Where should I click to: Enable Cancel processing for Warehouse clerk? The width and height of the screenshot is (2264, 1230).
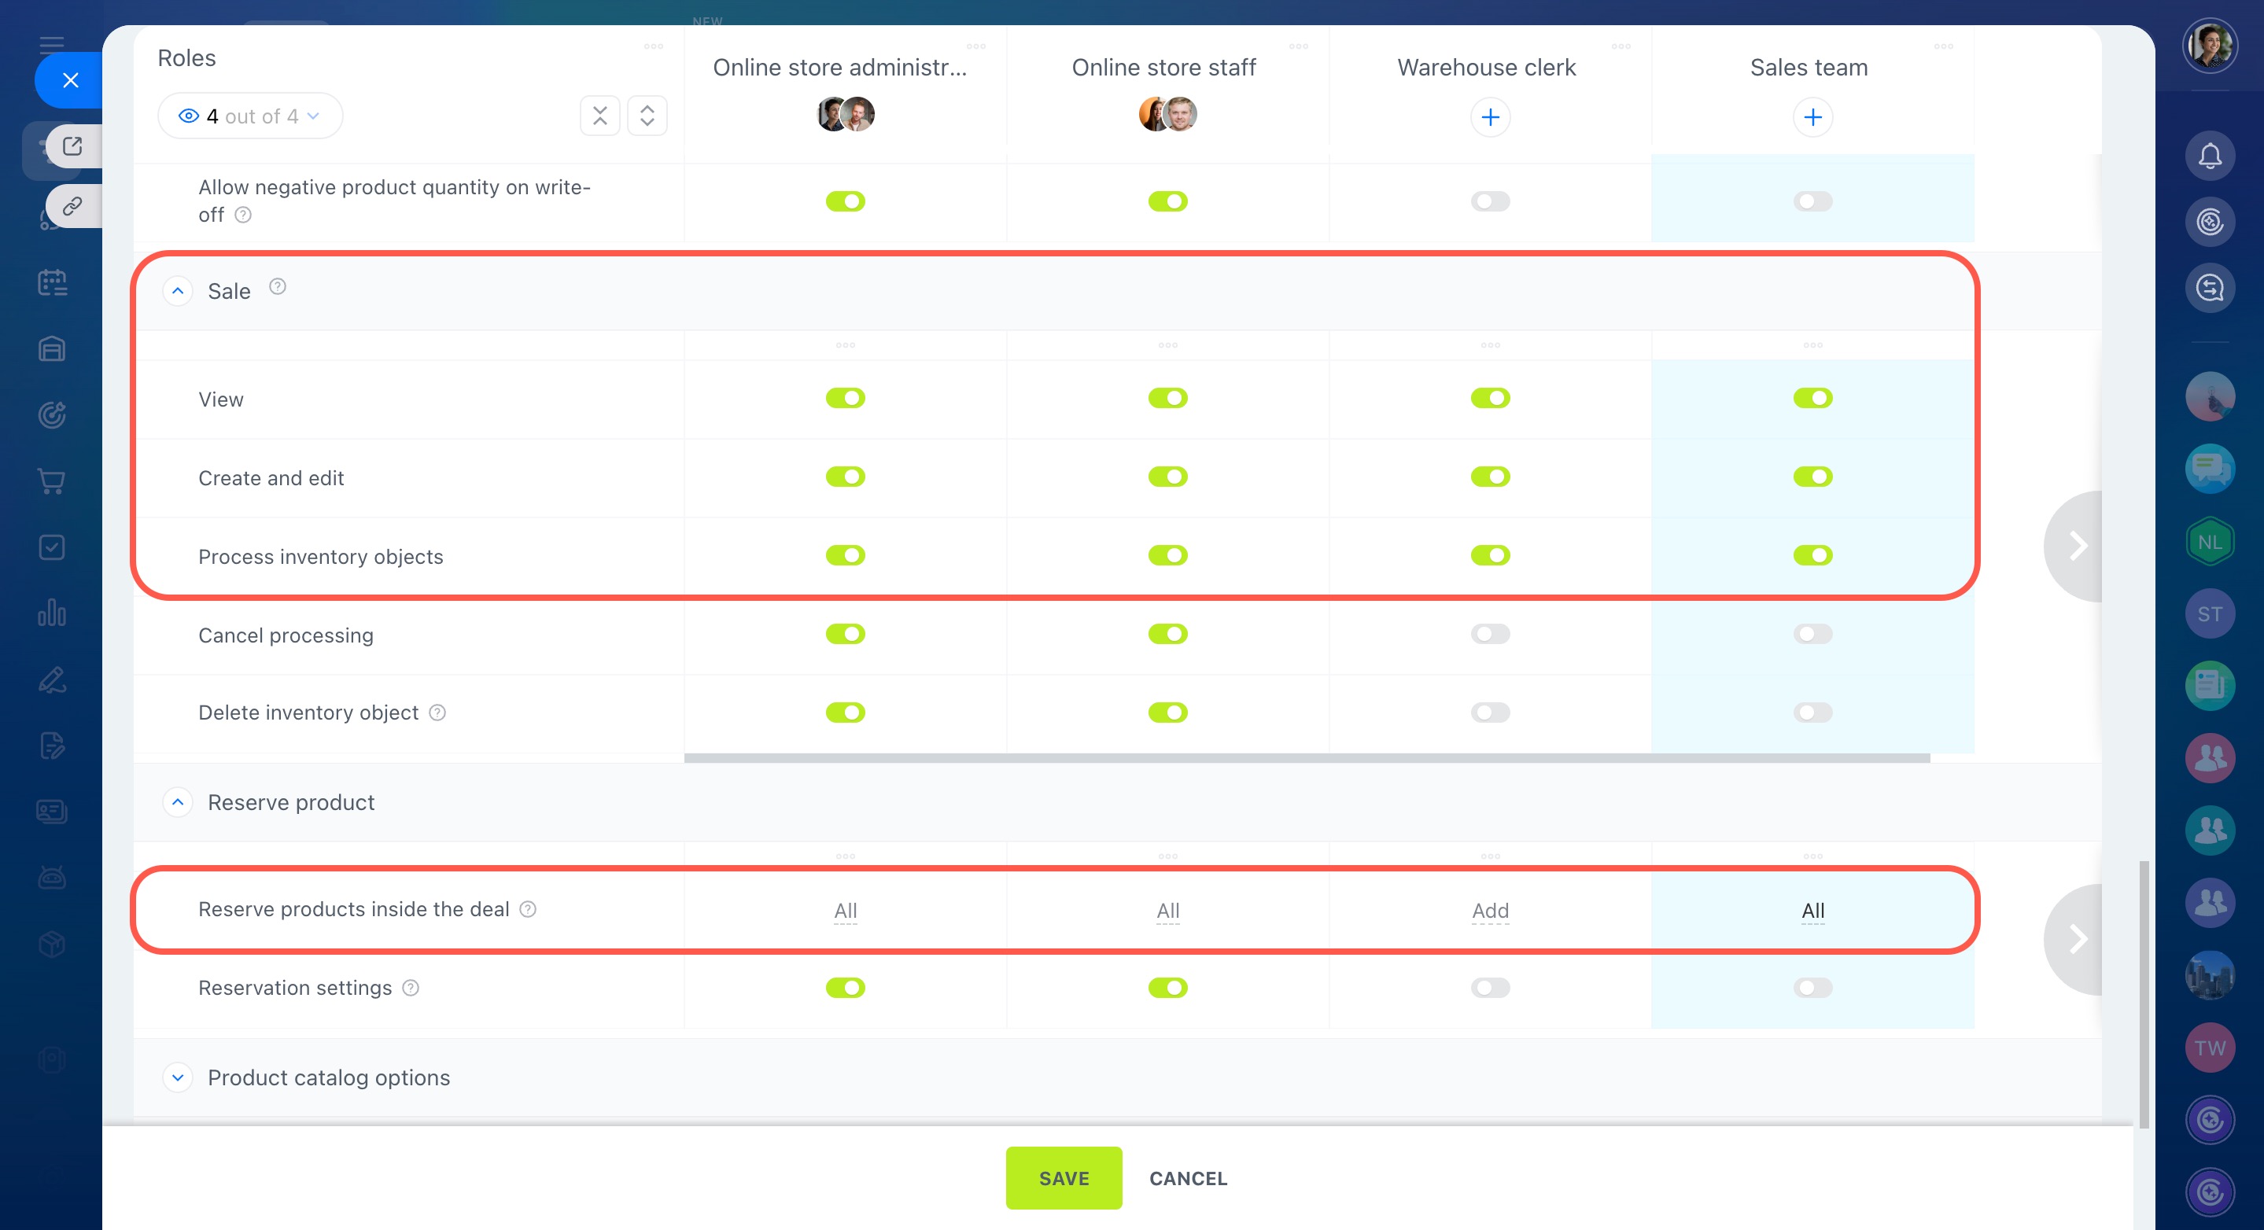1490,635
